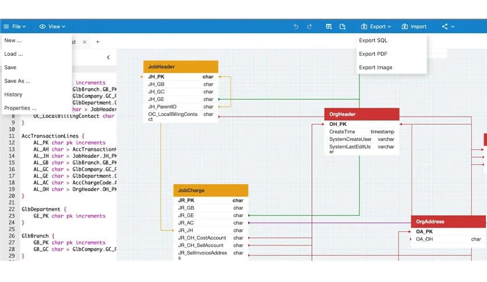This screenshot has height=282, width=487.
Task: Choose Save As from File menu
Action: pyautogui.click(x=17, y=81)
